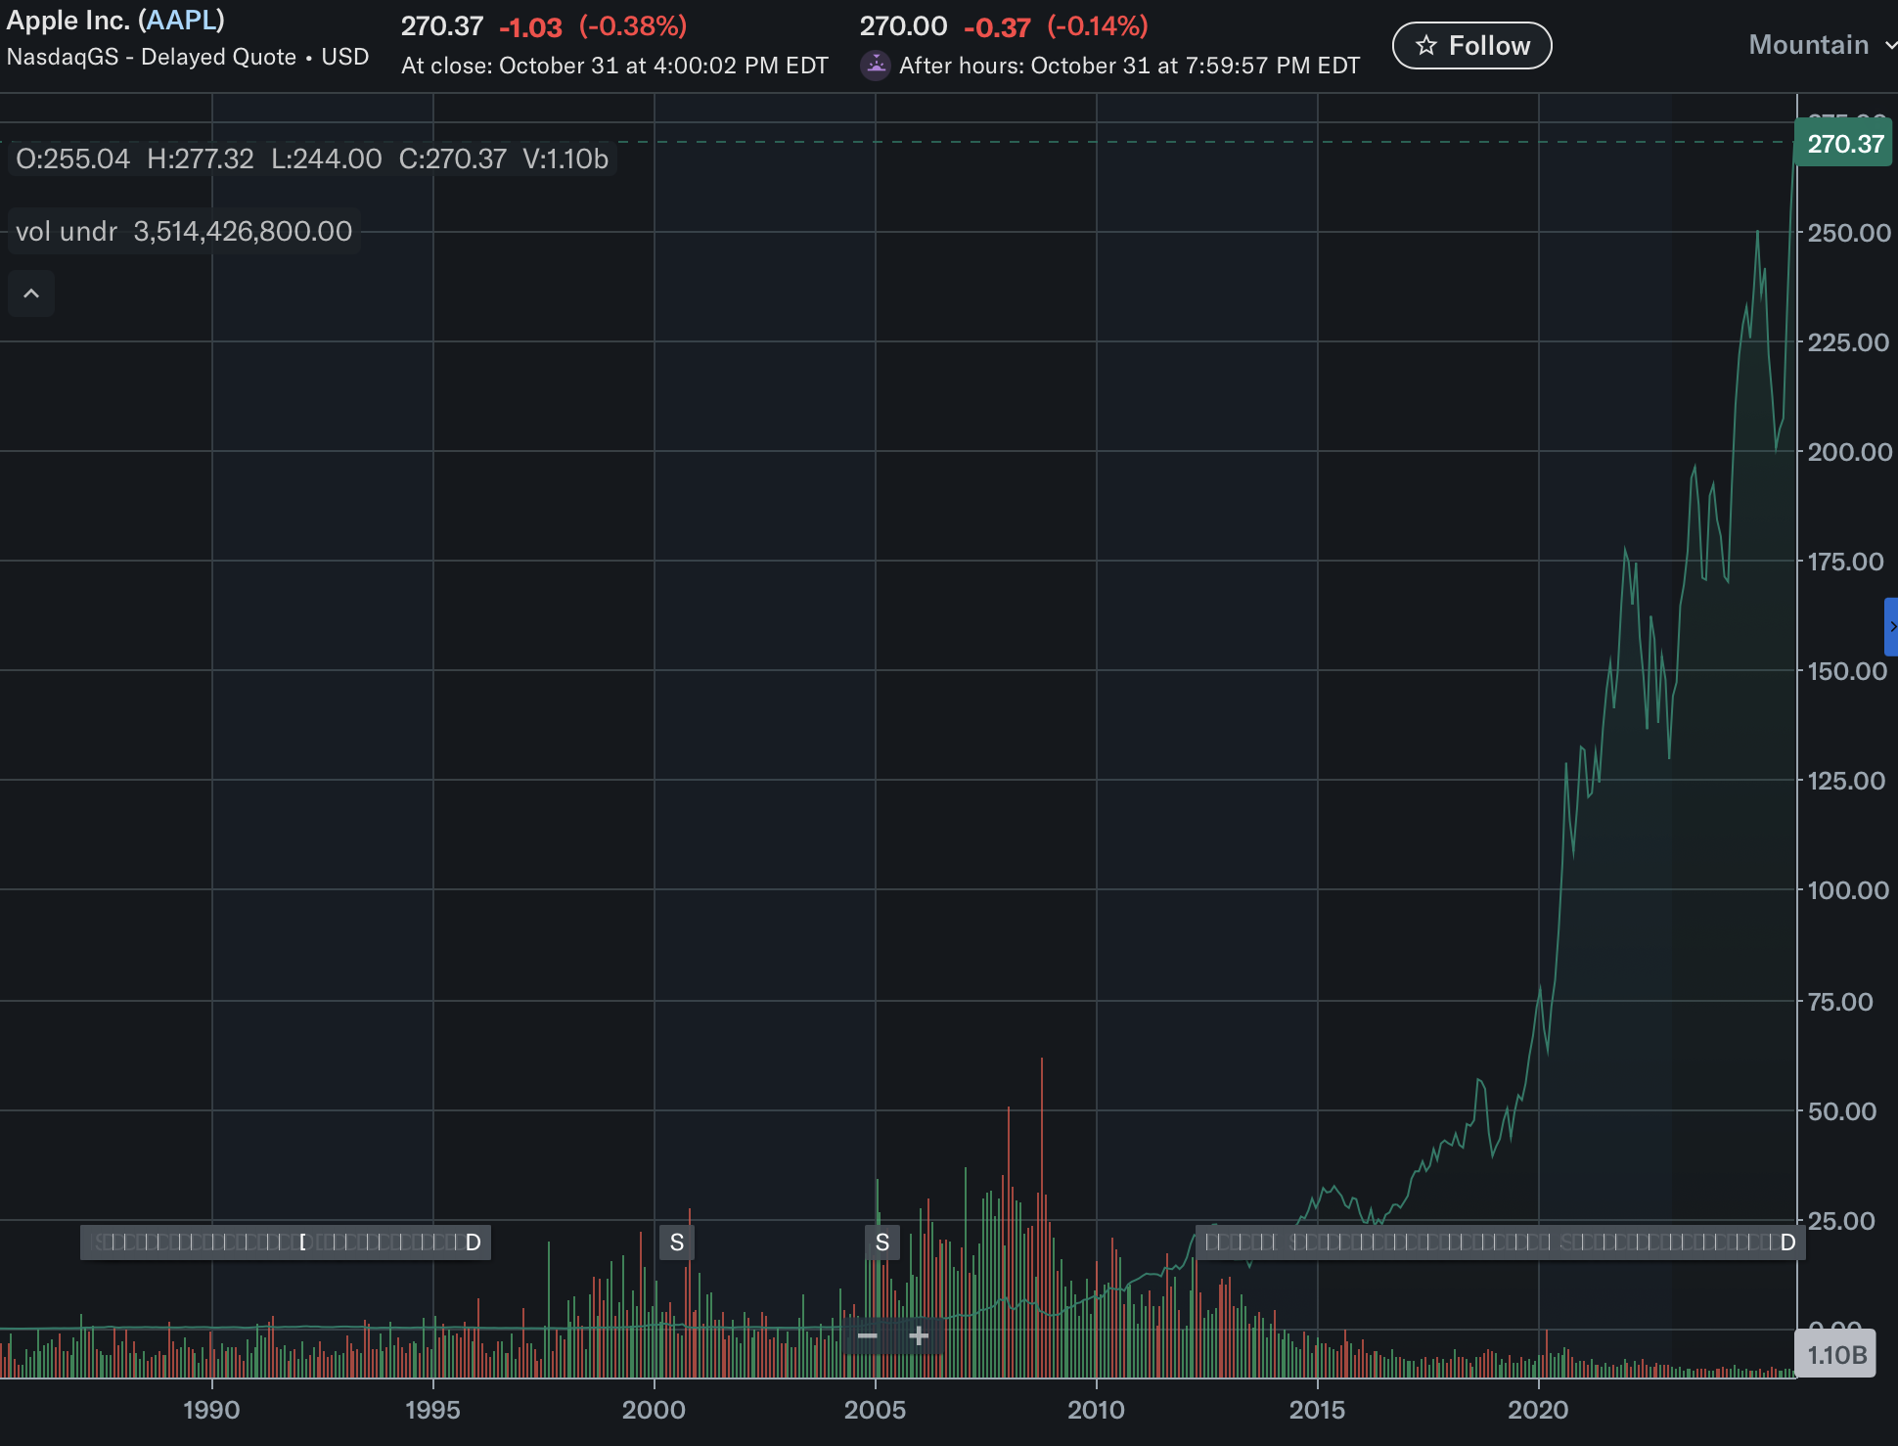This screenshot has height=1446, width=1898.
Task: Click the 150.00 price axis label
Action: (x=1846, y=671)
